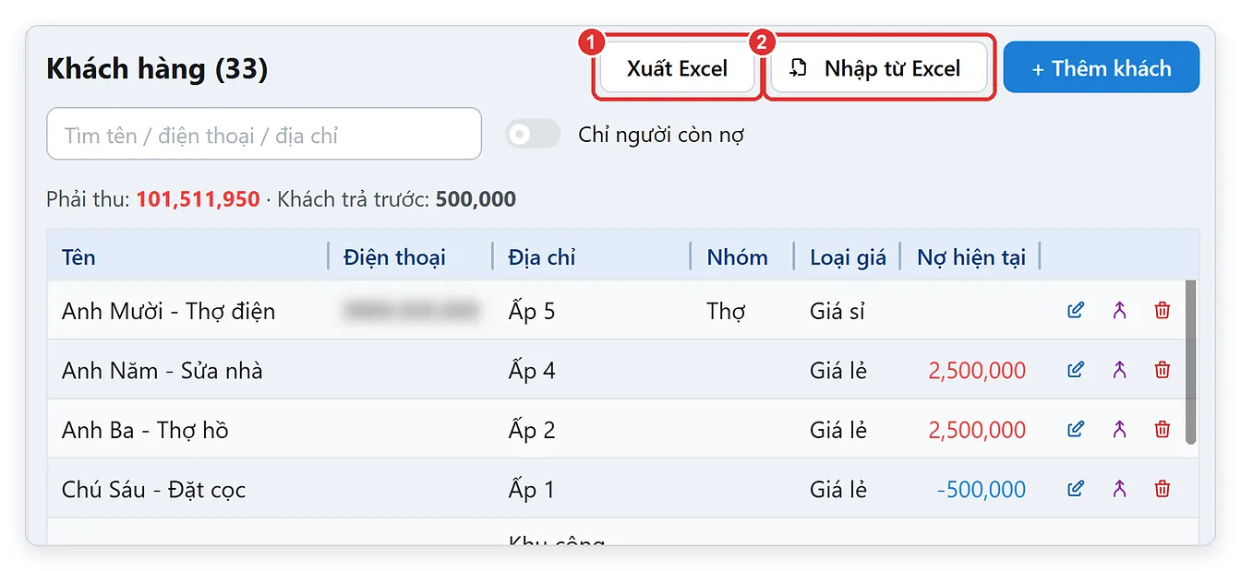Screen dimensions: 1241x571
Task: Delete the Anh Mười - Thợ điện row
Action: coord(1163,311)
